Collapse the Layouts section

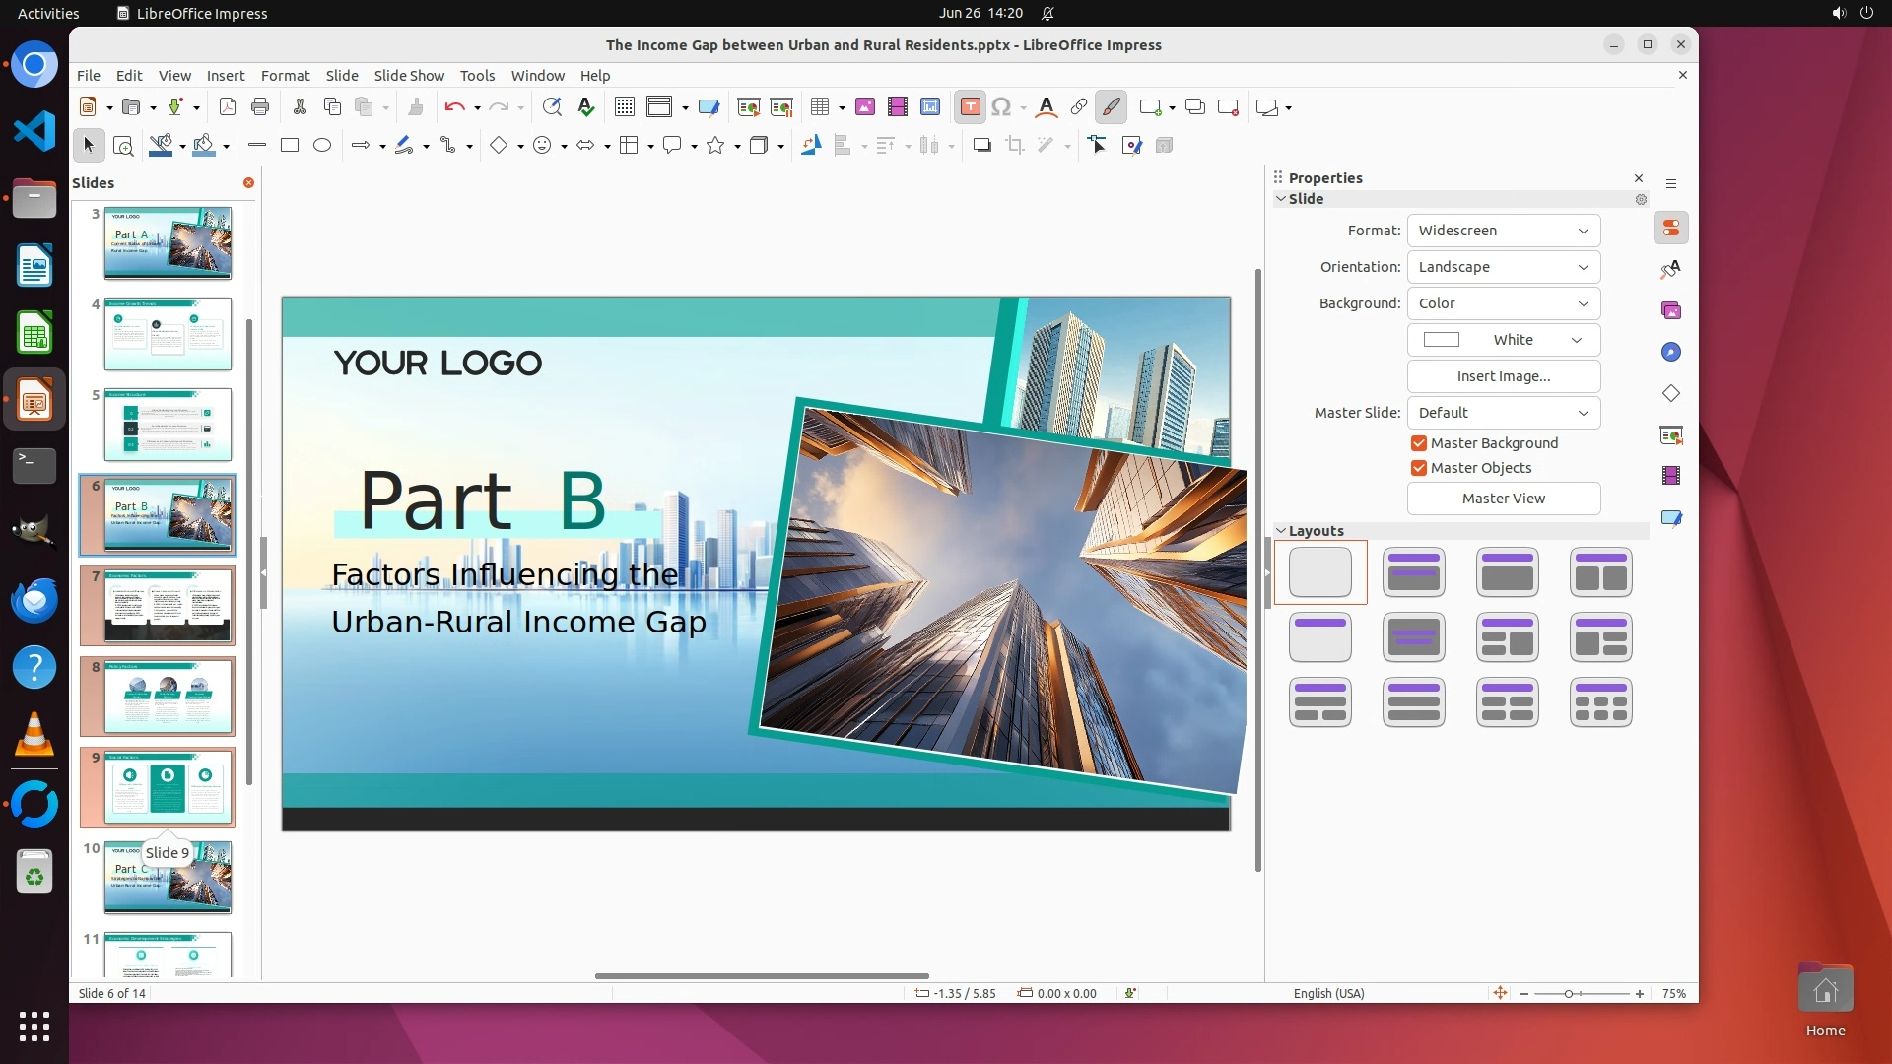click(x=1281, y=531)
